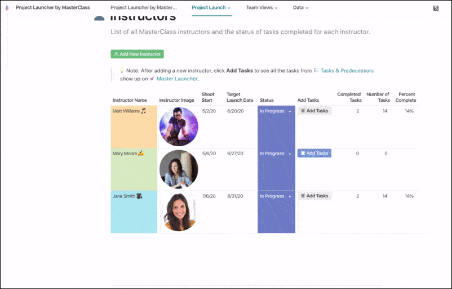Click Matt Williams' completed tasks value 2
The width and height of the screenshot is (452, 289).
pos(357,111)
